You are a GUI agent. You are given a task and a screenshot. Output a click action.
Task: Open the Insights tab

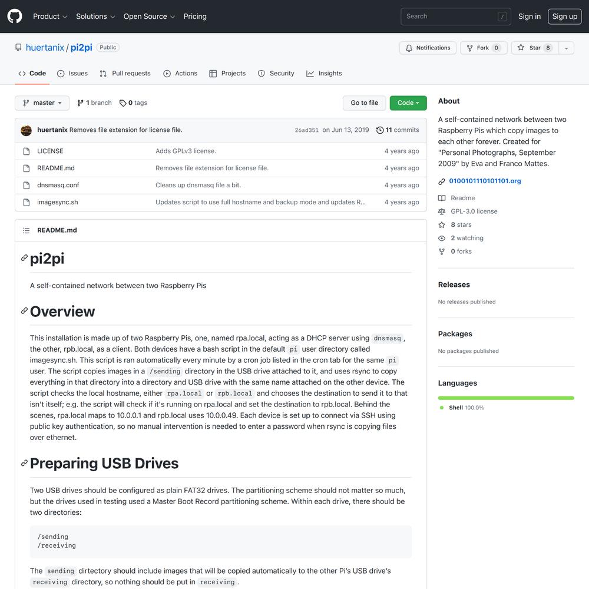pos(324,74)
